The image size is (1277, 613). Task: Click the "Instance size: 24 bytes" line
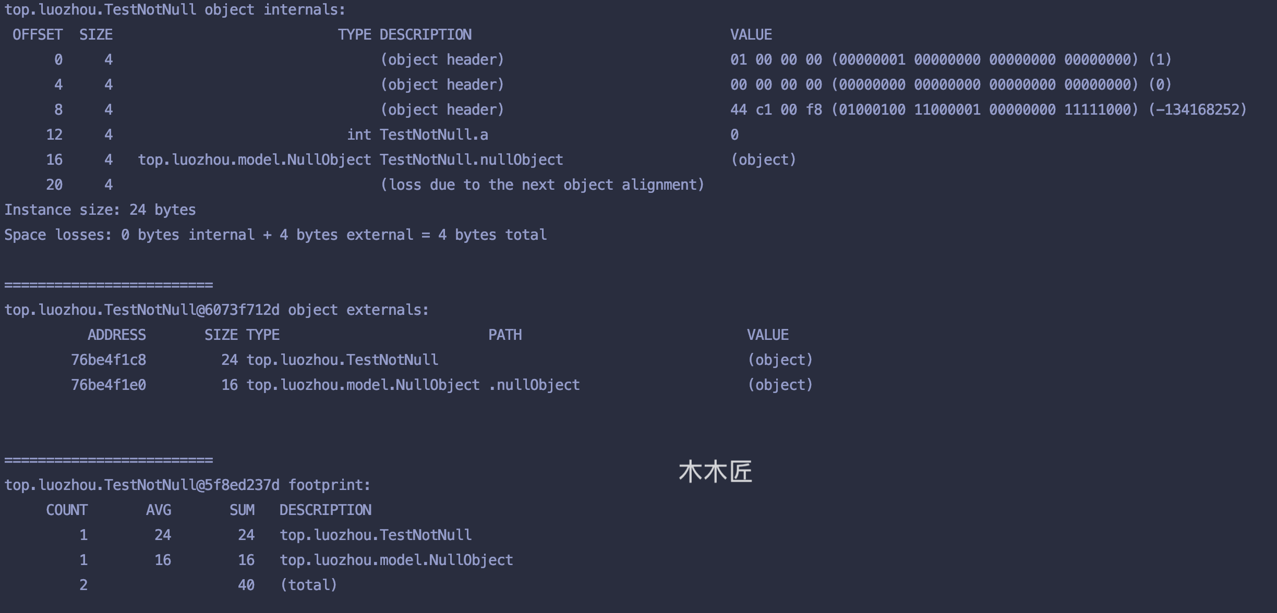click(x=100, y=210)
